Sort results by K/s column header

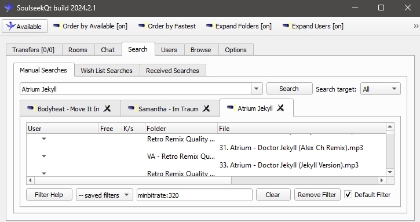133,129
